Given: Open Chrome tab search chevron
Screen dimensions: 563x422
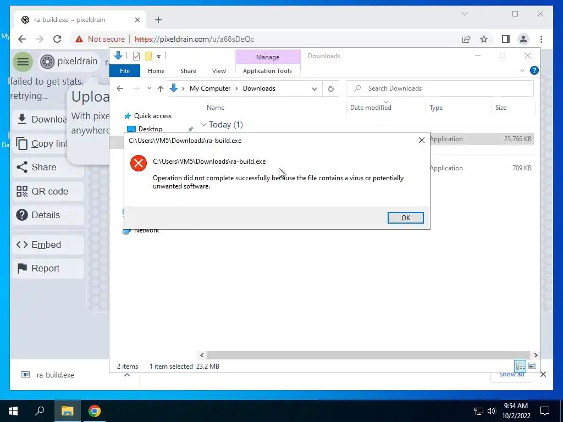Looking at the screenshot, I should pos(464,14).
